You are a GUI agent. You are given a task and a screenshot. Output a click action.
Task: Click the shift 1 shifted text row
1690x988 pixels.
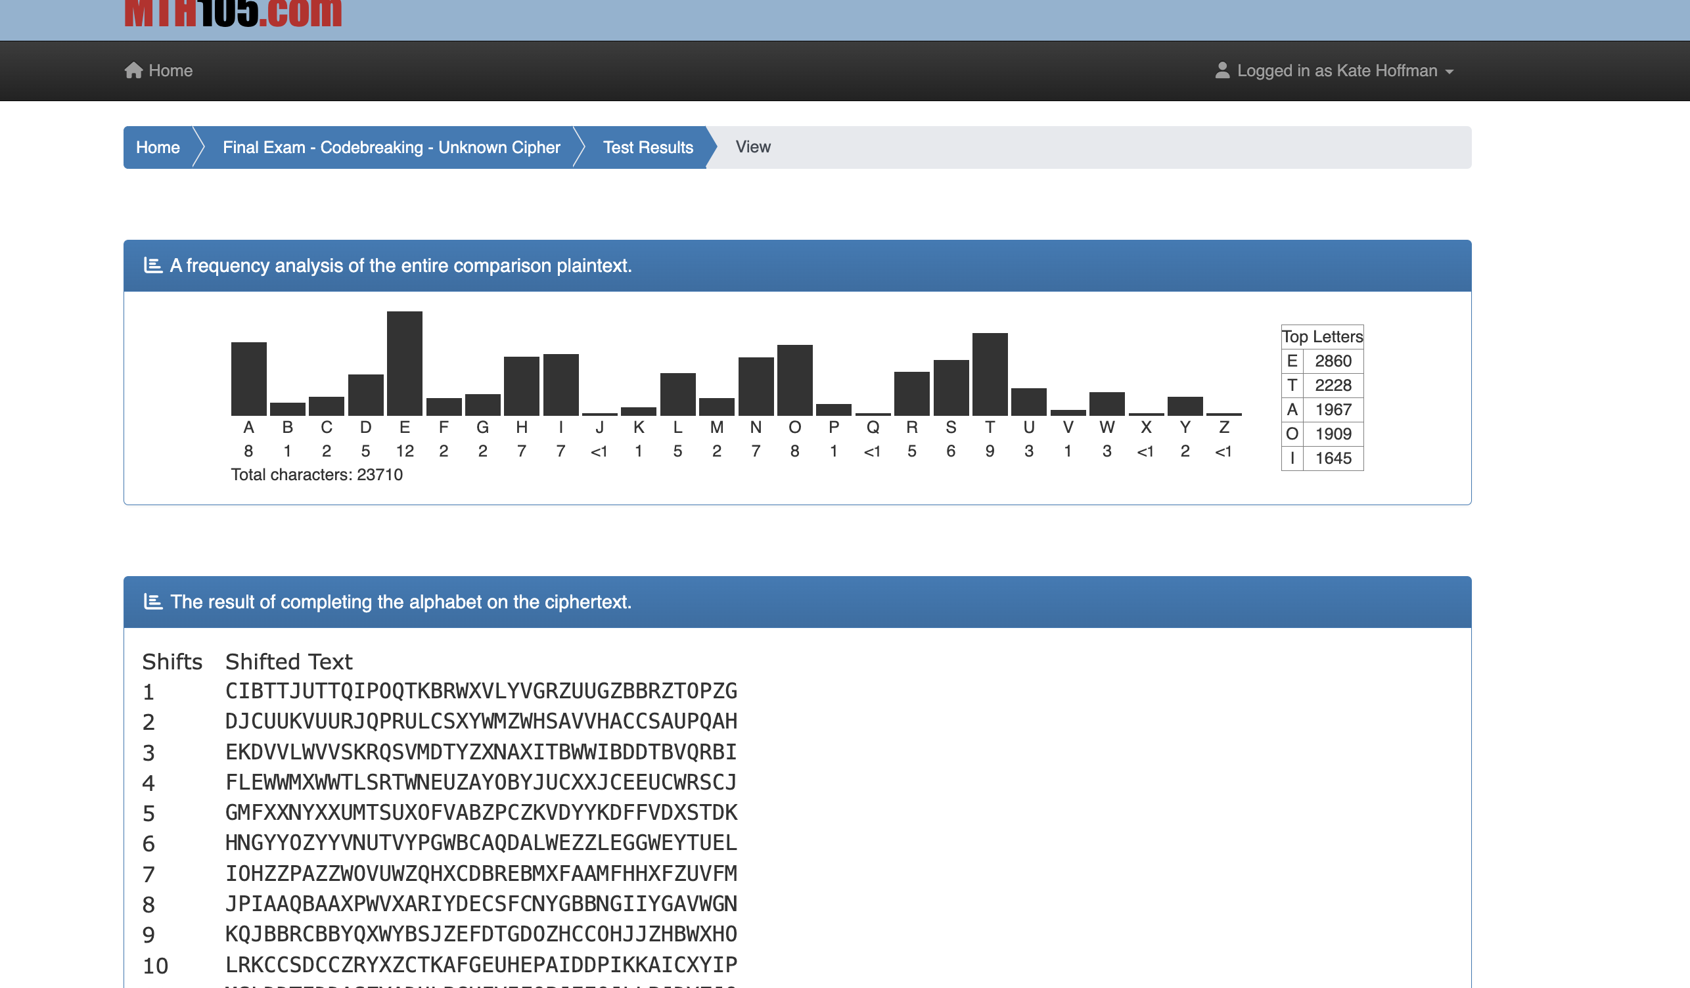coord(480,691)
